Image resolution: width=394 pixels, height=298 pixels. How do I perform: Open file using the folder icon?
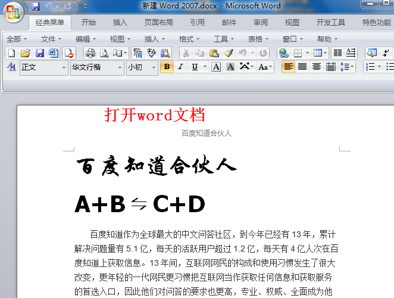26,53
